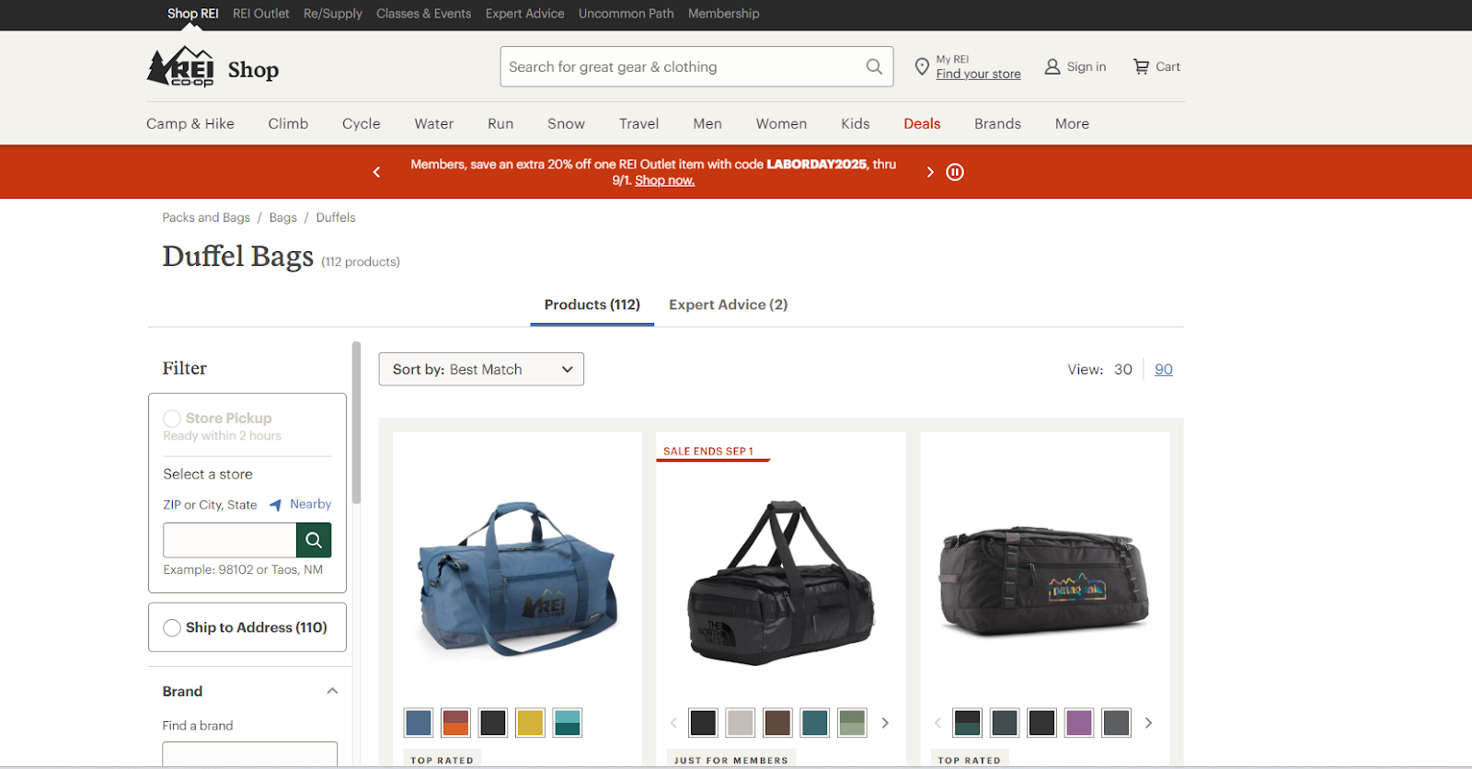Viewport: 1472px width, 769px height.
Task: Open the Sort by Best Match dropdown
Action: pos(481,369)
